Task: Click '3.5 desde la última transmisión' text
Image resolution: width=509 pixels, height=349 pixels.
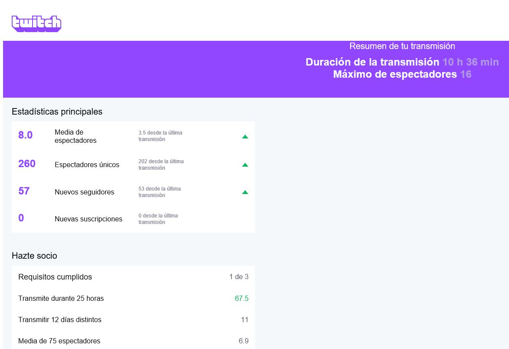Action: coord(160,136)
